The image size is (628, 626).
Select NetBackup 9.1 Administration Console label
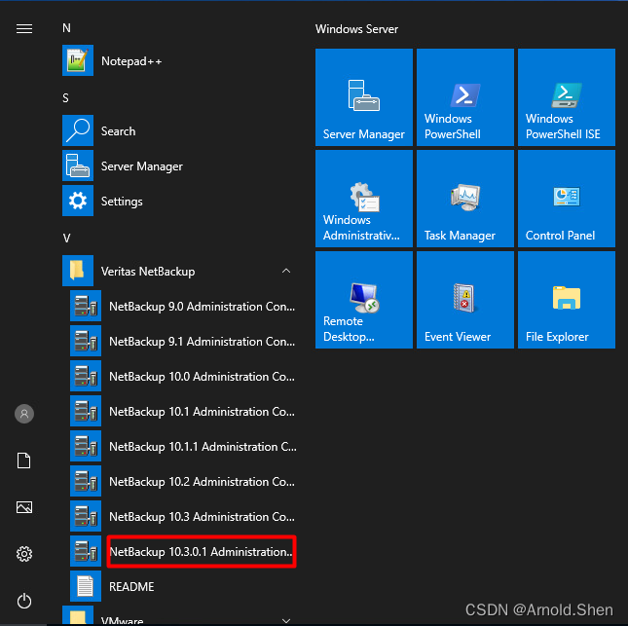[203, 342]
